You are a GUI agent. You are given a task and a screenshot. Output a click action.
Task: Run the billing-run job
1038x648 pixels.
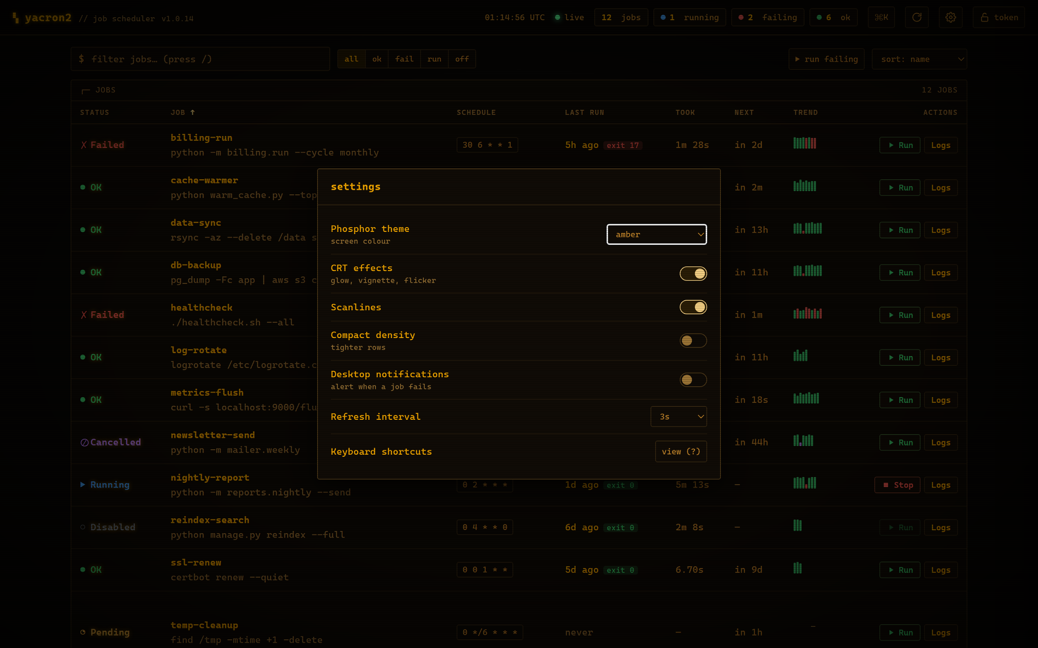[900, 145]
